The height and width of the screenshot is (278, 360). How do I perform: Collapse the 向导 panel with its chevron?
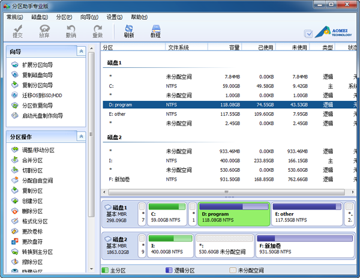[81, 52]
